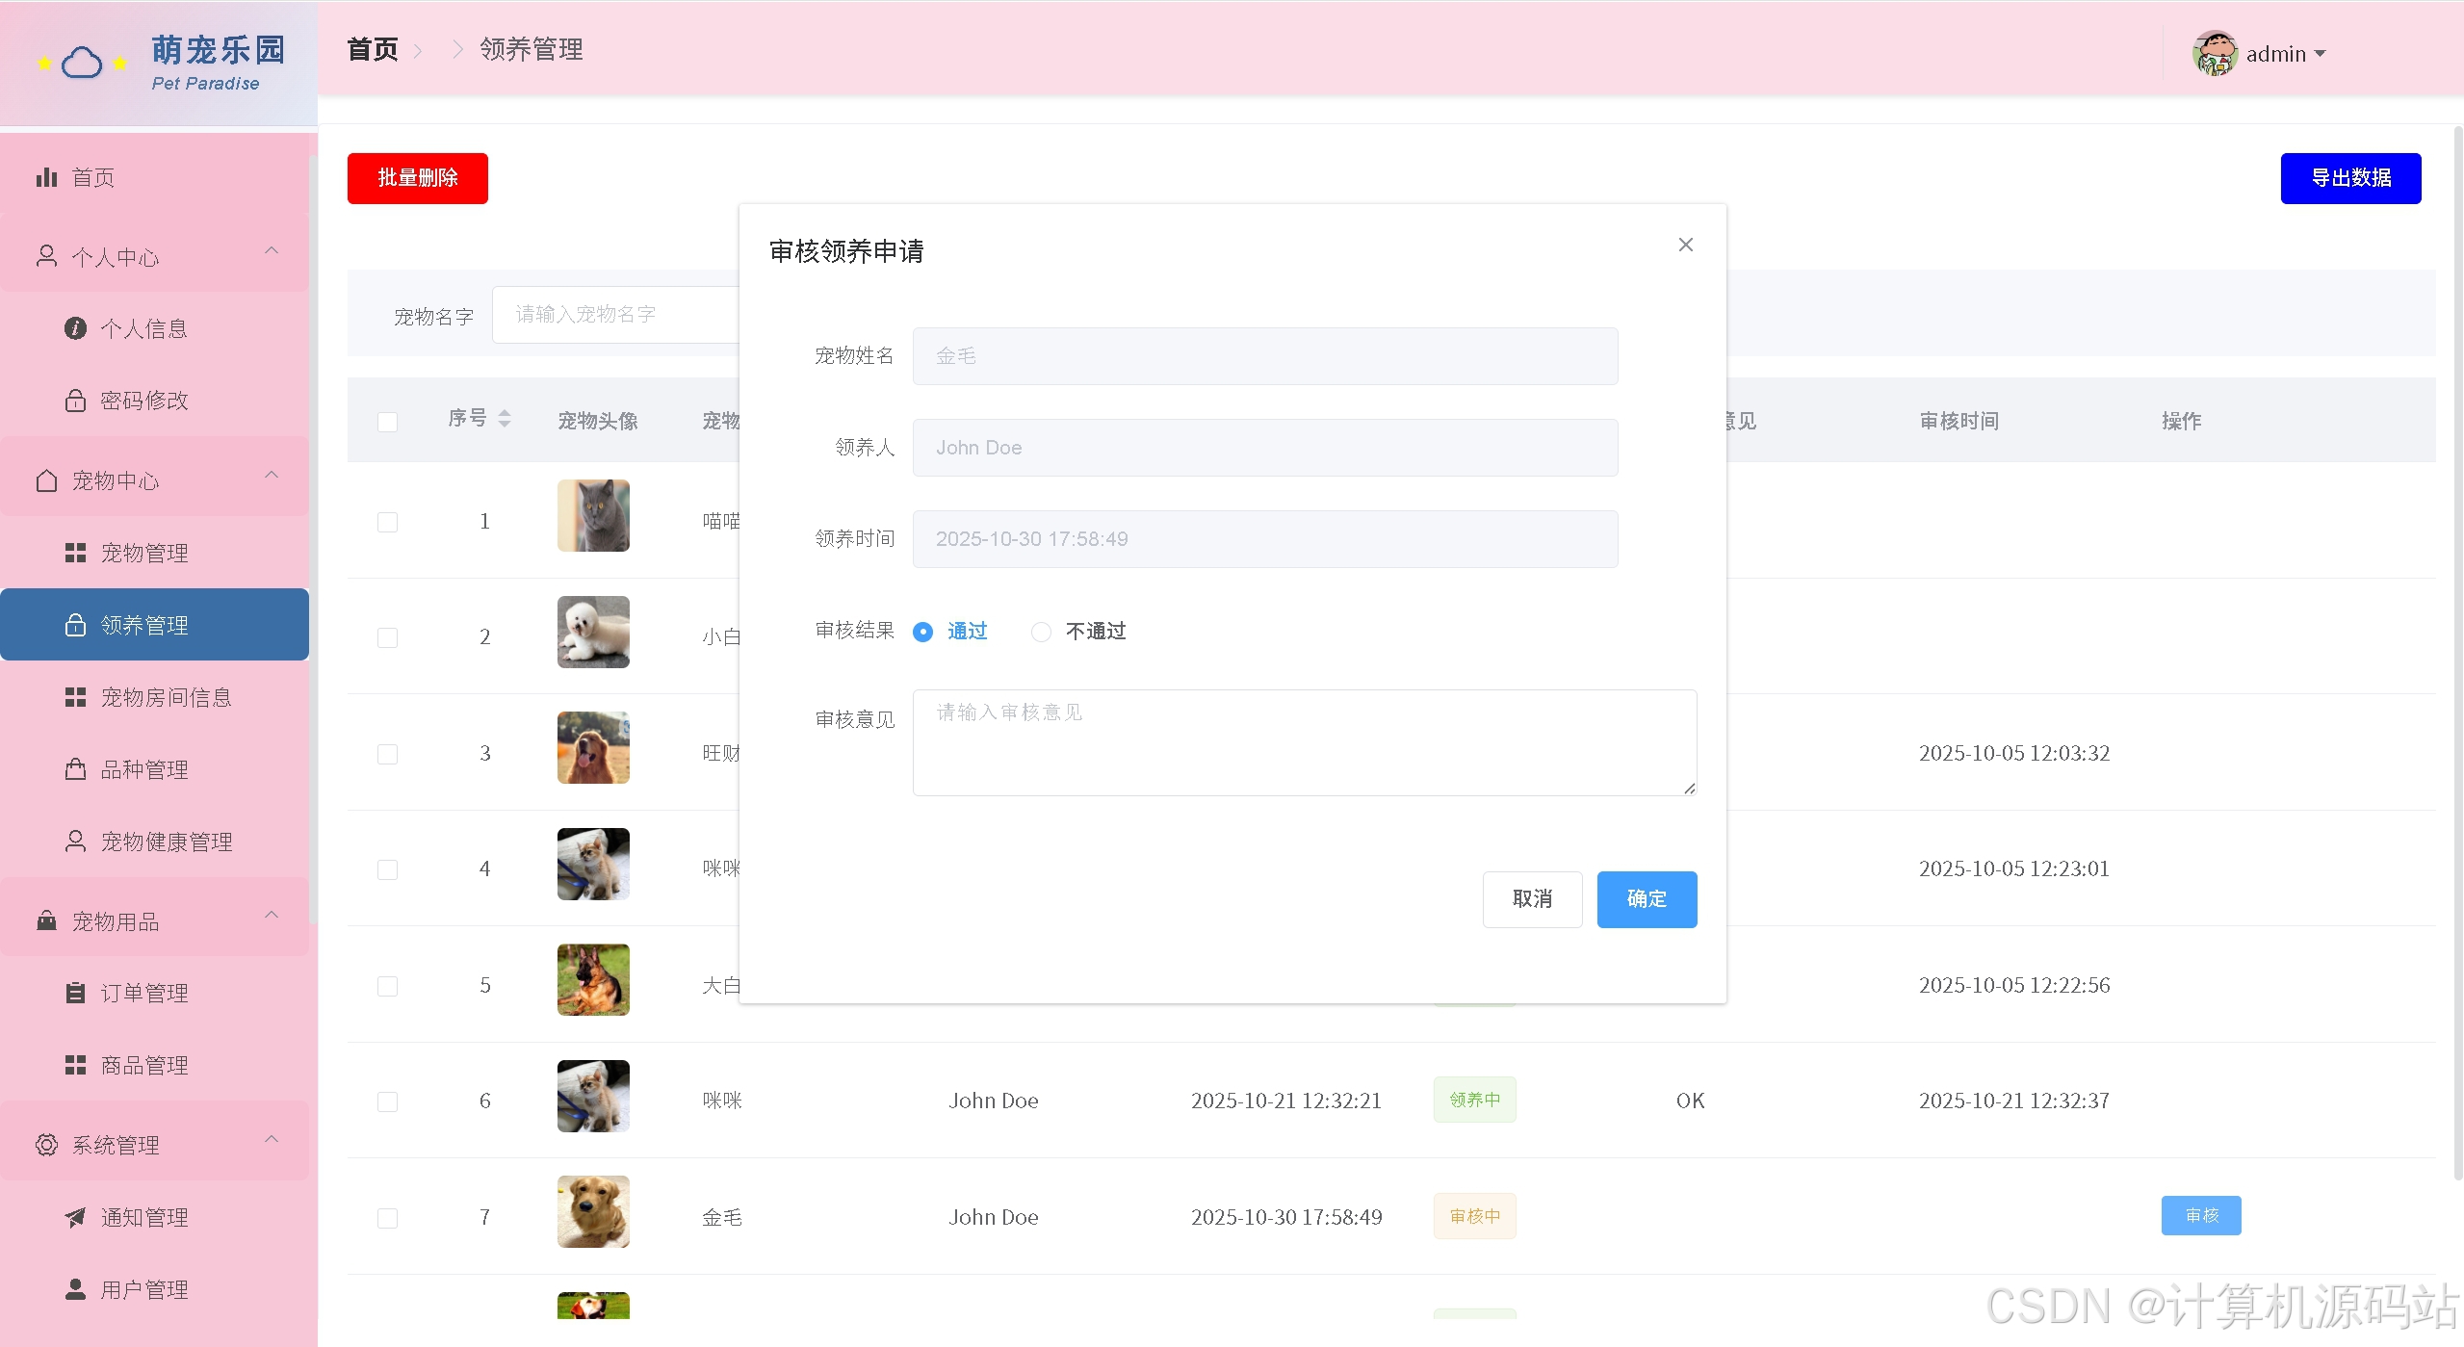Open 宠物房间信息 menu item
2464x1347 pixels.
pyautogui.click(x=154, y=697)
